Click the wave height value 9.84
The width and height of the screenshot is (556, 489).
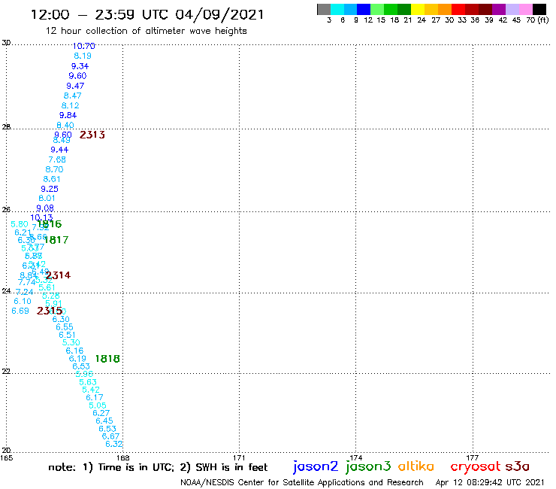pos(68,115)
